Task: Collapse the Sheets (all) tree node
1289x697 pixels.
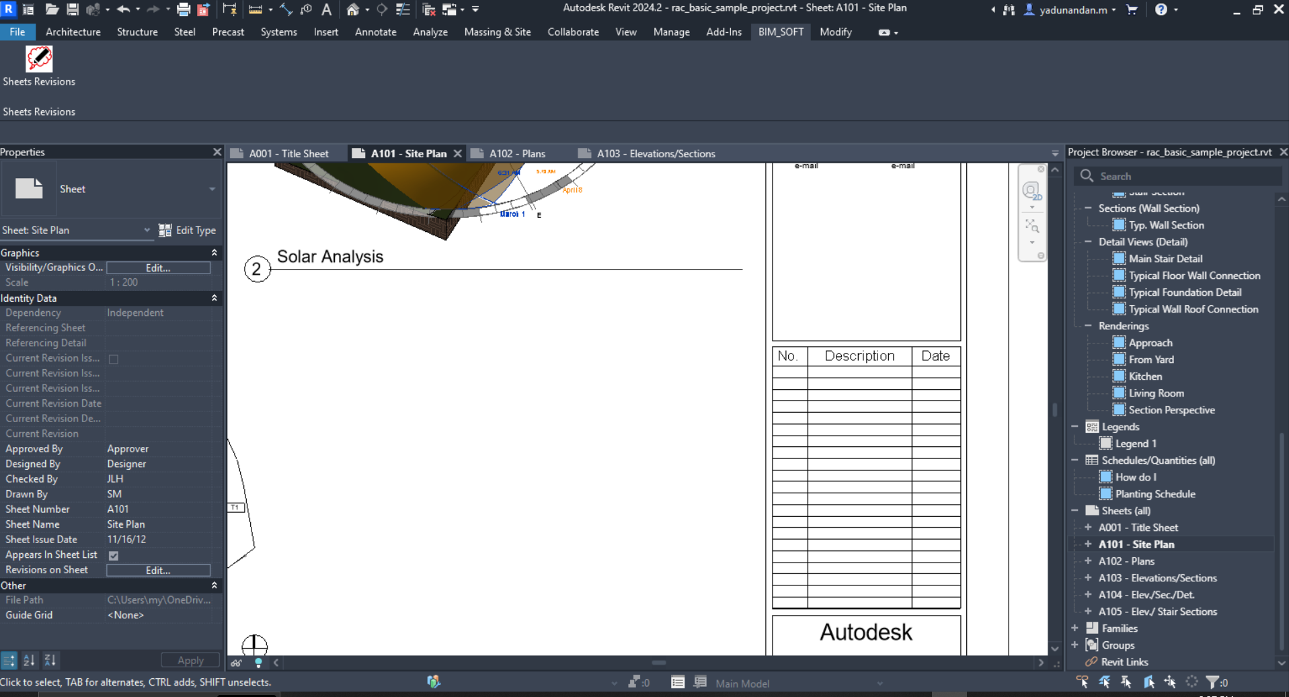Action: coord(1075,510)
